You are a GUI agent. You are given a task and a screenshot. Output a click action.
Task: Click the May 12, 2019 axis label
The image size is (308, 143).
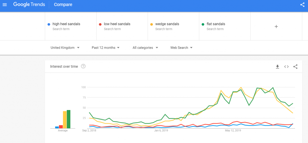pos(233,130)
